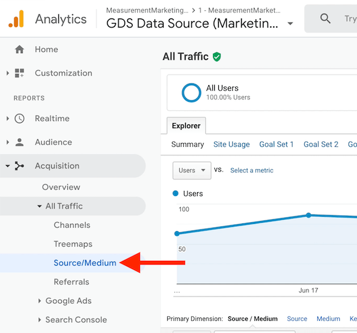Set primary dimension to Medium
This screenshot has height=333, width=357.
click(x=328, y=319)
